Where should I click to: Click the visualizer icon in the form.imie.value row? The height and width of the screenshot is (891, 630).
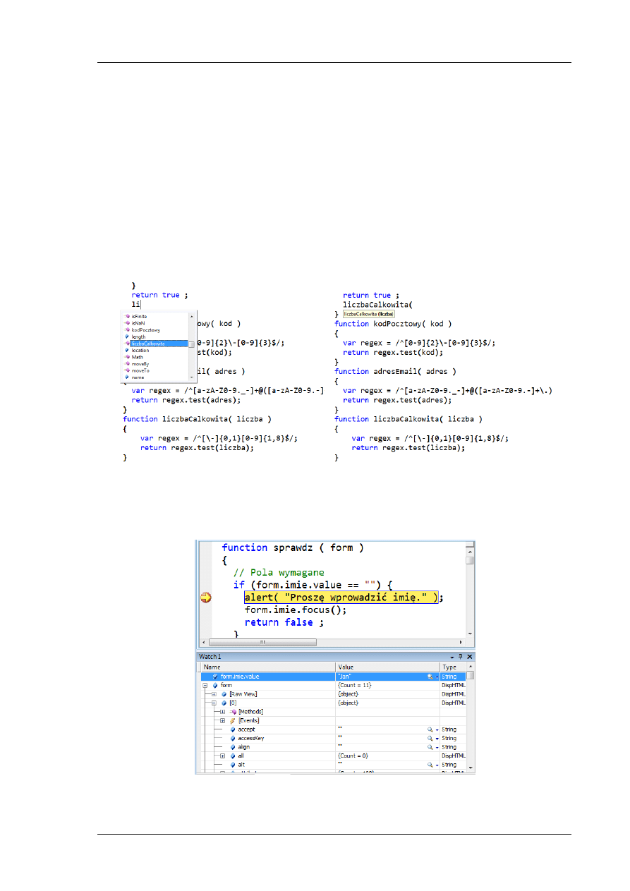coord(430,677)
